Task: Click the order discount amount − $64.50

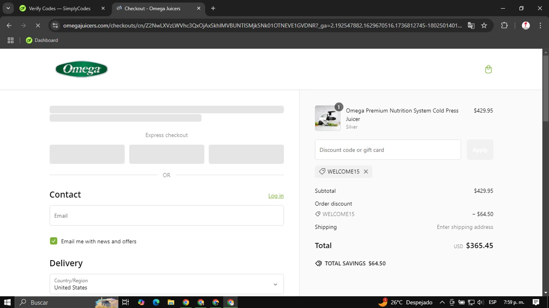Action: pyautogui.click(x=483, y=214)
